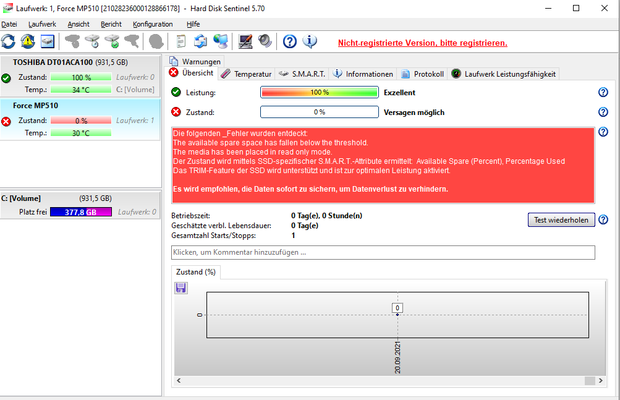This screenshot has width=620, height=400.
Task: Click the Force MP510 Zustand 0 % sidebar bar
Action: [81, 121]
